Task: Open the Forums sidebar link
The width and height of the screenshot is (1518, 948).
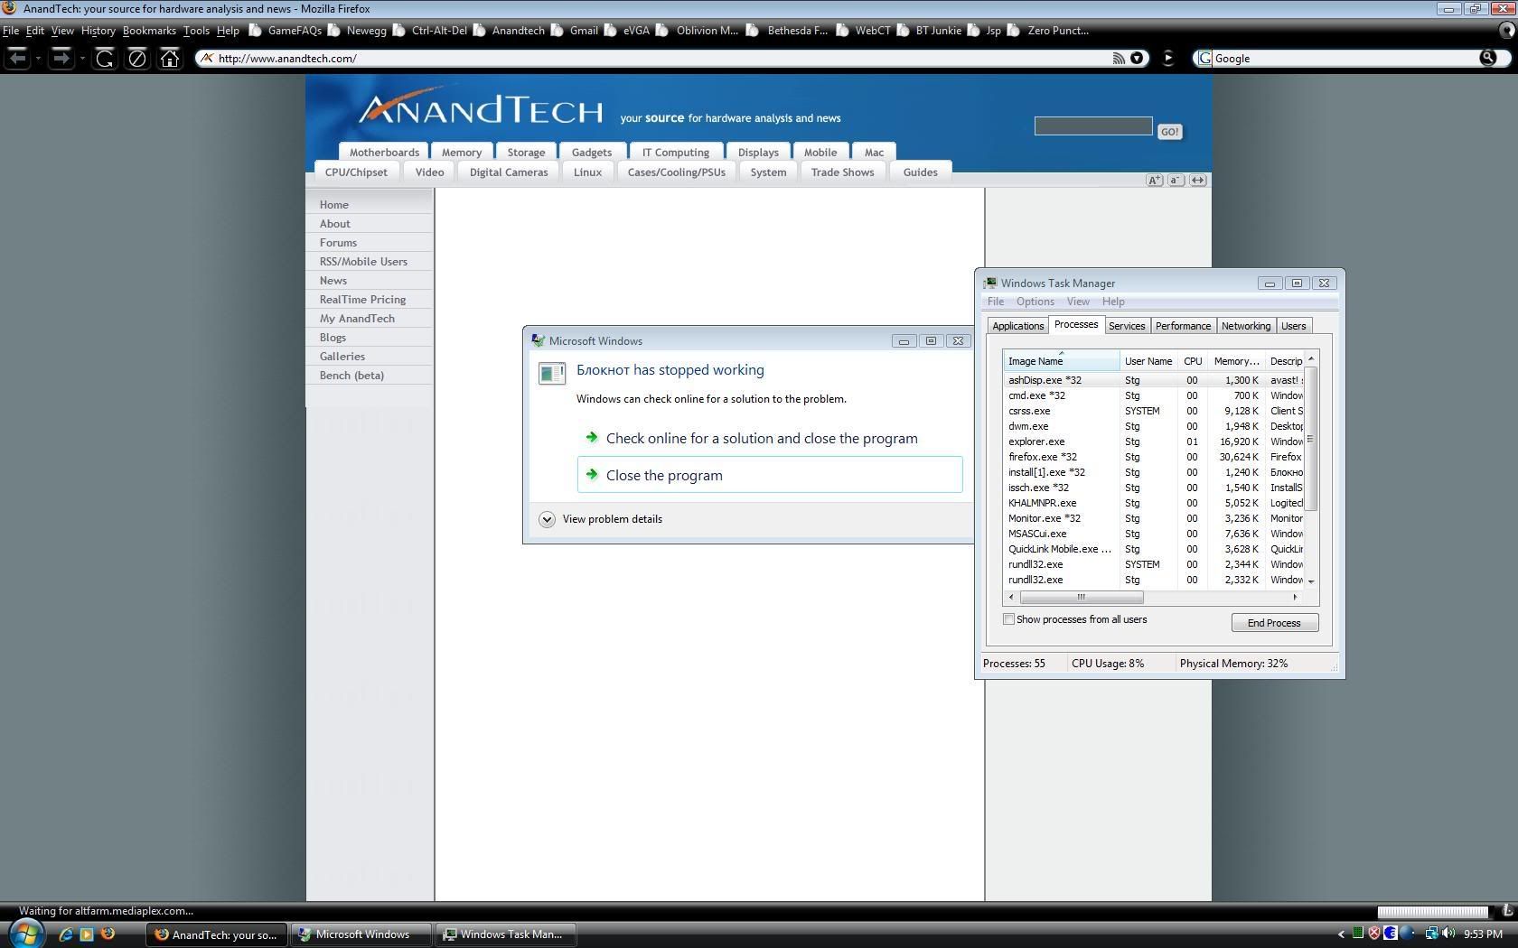Action: (338, 243)
